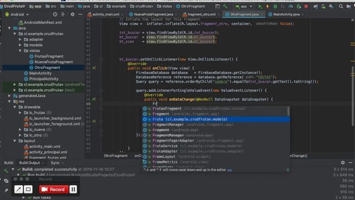Click the override gutter icon beside onDataChange

[94, 99]
